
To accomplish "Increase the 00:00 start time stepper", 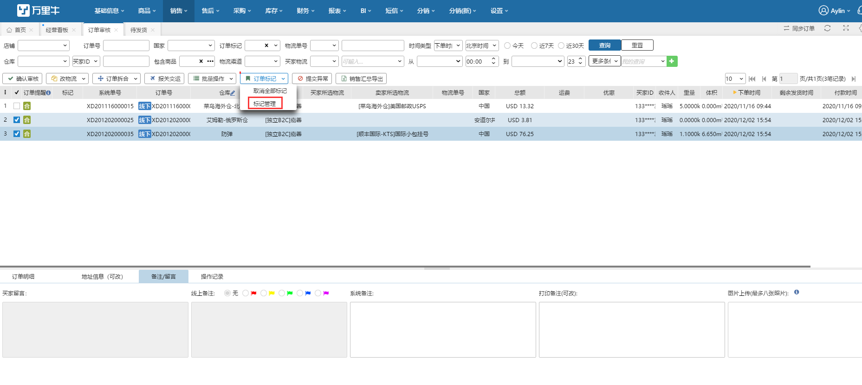I will pyautogui.click(x=493, y=59).
